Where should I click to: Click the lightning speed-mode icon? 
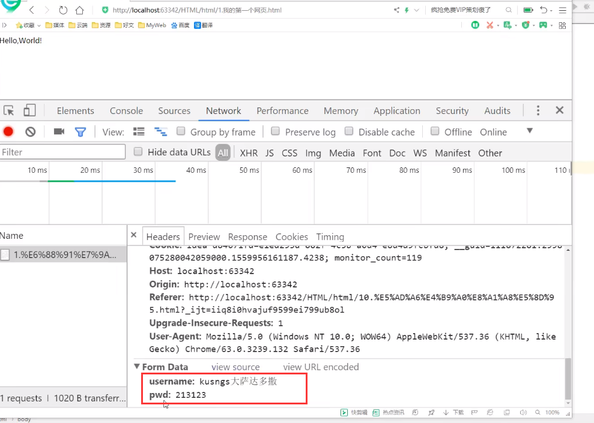(x=407, y=10)
